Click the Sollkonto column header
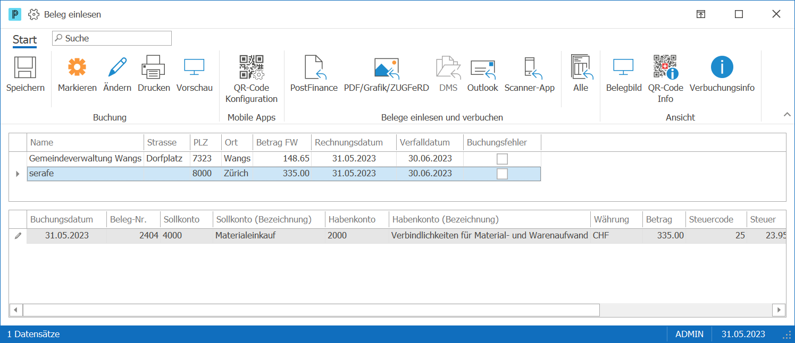Screen dimensions: 795x343 tap(186, 219)
